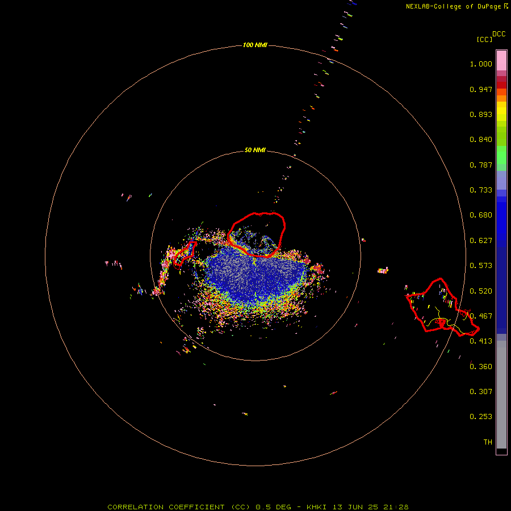The width and height of the screenshot is (511, 511).
Task: Pick the pink segment atop the color scale
Action: click(501, 60)
